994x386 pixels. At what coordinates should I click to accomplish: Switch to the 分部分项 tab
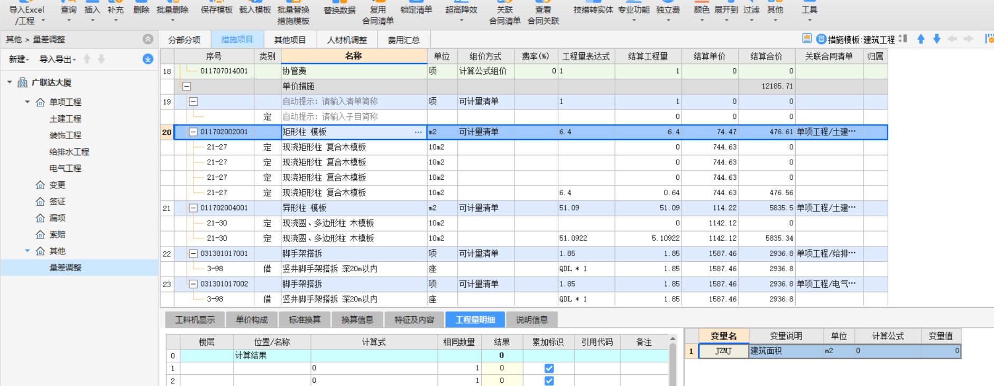[x=185, y=40]
